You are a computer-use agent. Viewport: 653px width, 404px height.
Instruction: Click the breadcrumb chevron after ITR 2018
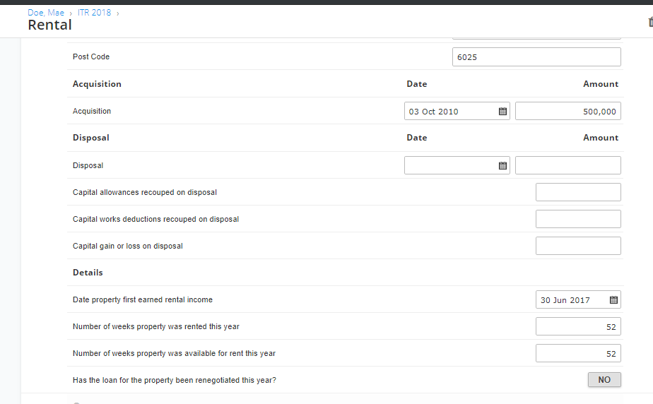tap(118, 13)
